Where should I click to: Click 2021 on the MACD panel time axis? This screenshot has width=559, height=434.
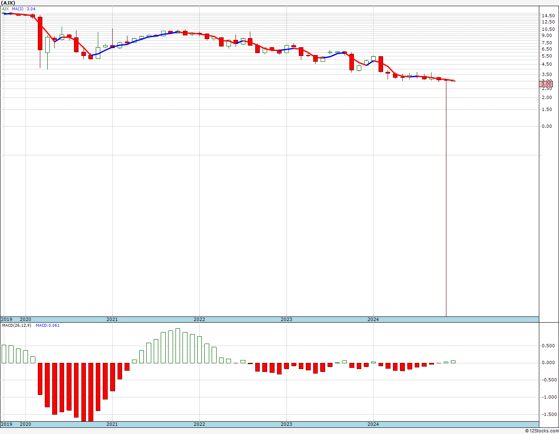point(112,424)
